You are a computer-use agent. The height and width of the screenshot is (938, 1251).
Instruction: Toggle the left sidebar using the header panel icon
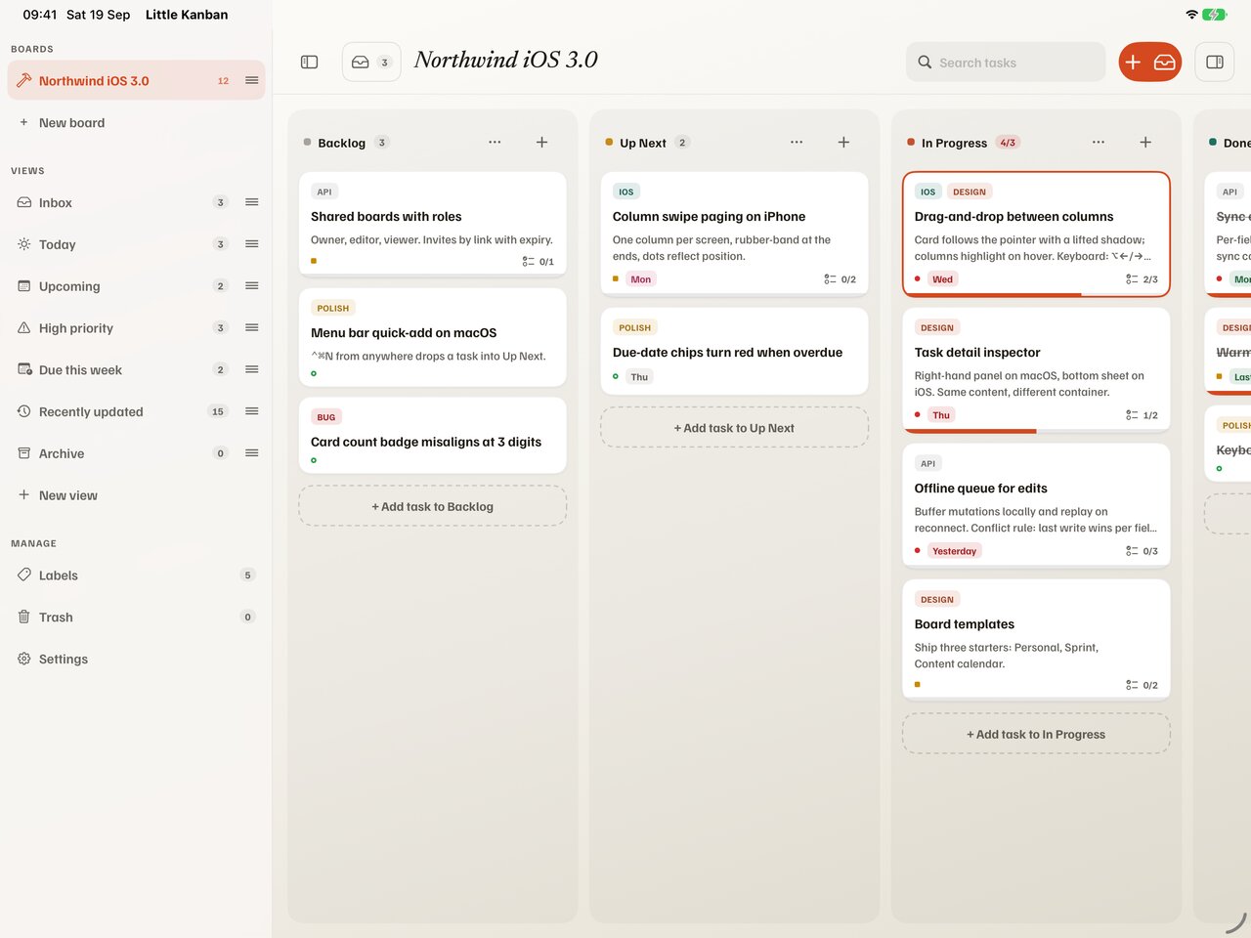point(309,62)
